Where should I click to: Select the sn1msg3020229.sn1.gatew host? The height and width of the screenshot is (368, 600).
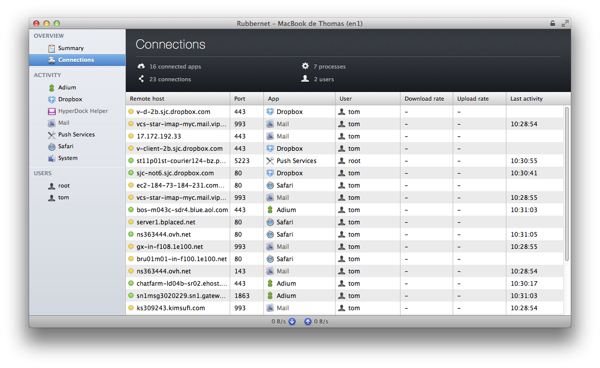(x=181, y=296)
